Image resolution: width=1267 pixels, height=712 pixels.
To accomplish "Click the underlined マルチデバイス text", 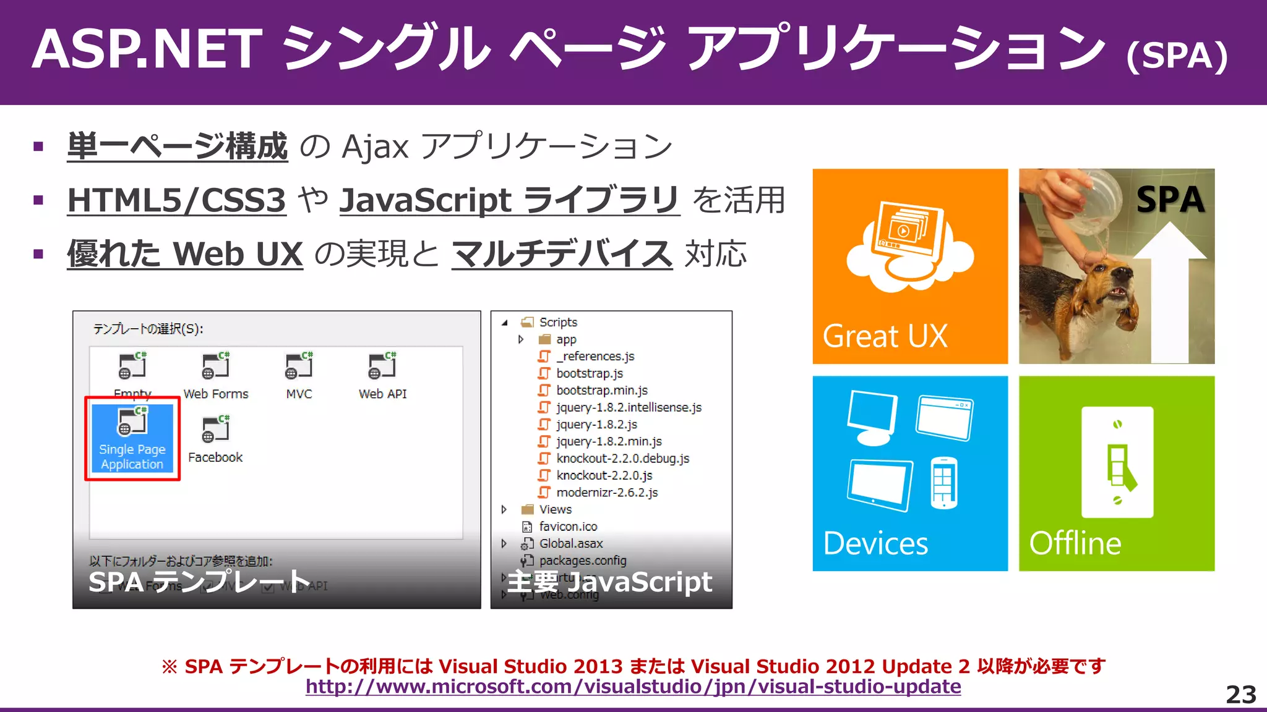I will coord(562,254).
